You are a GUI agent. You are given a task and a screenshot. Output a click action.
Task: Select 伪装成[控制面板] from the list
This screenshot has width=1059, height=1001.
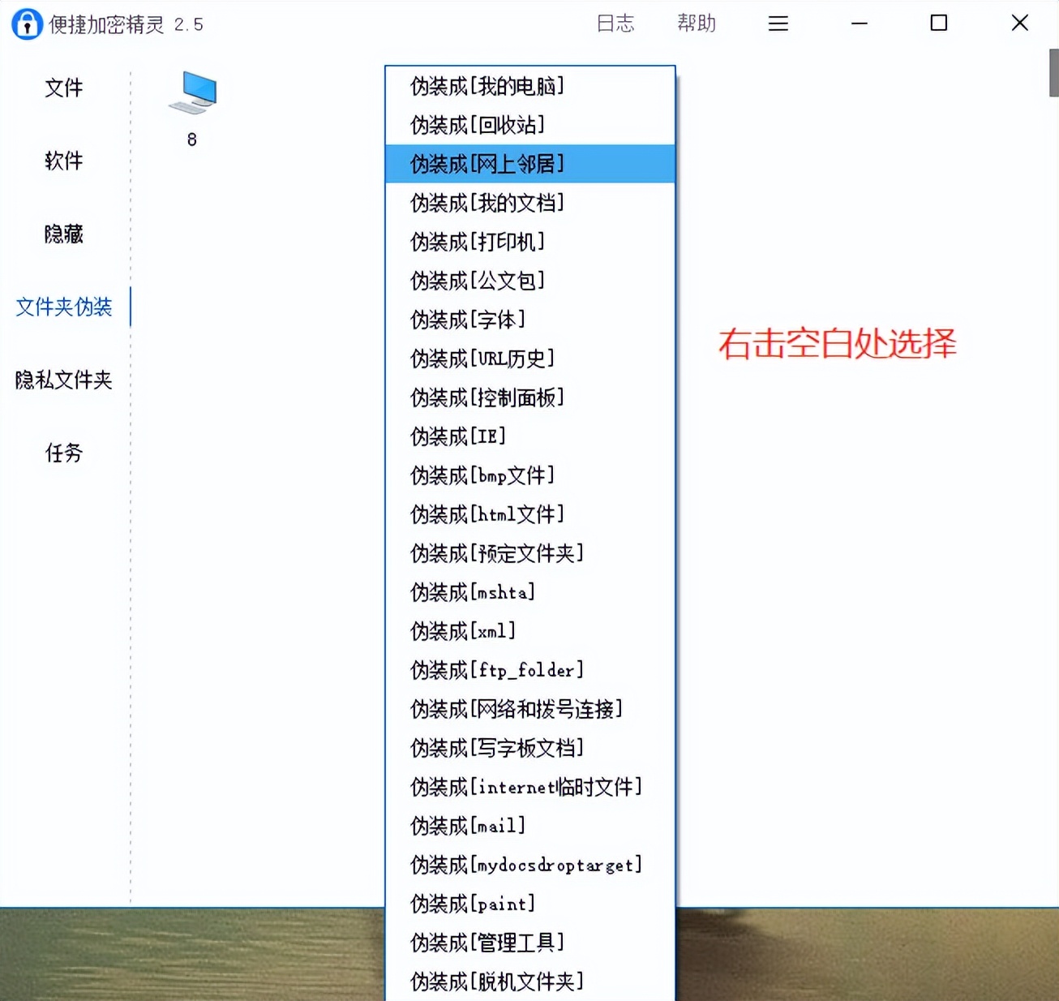point(488,398)
